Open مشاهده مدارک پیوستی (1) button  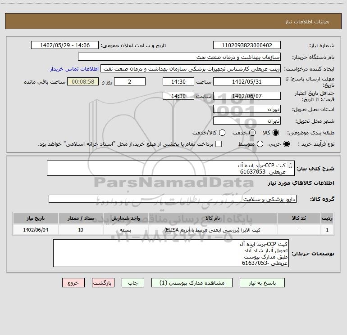[192, 283]
